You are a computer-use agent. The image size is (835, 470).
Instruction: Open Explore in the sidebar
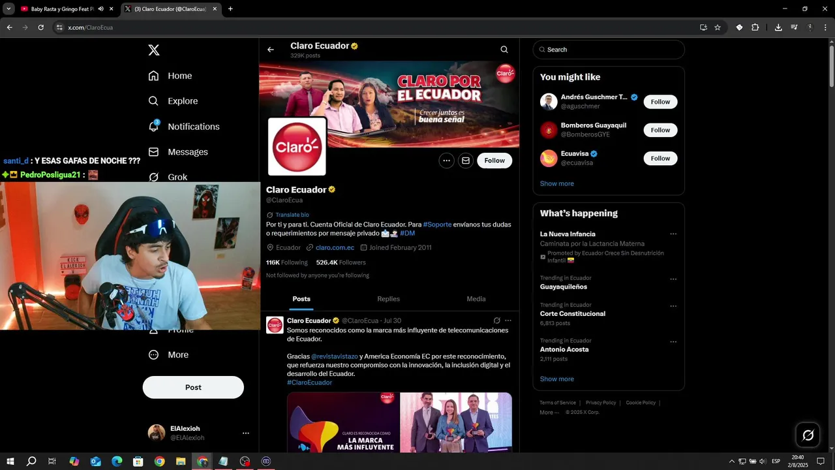tap(173, 101)
